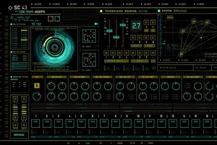Viewport: 217px width, 145px height.
Task: Toggle step pad 16
Action: click(207, 123)
